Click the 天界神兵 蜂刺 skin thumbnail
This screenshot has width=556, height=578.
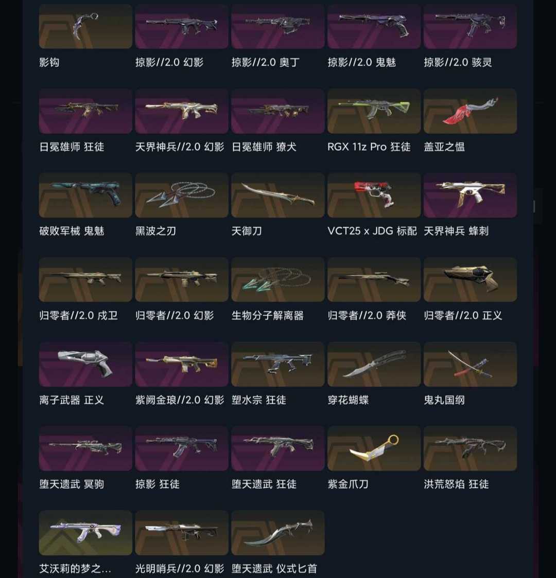pos(470,195)
